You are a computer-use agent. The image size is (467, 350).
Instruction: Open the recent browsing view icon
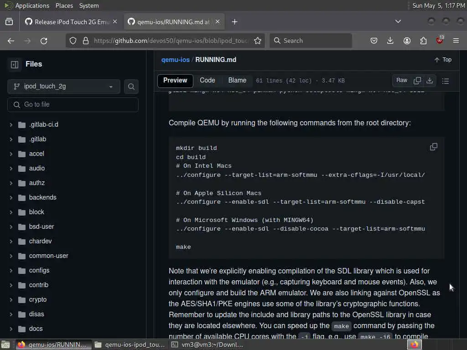click(9, 22)
